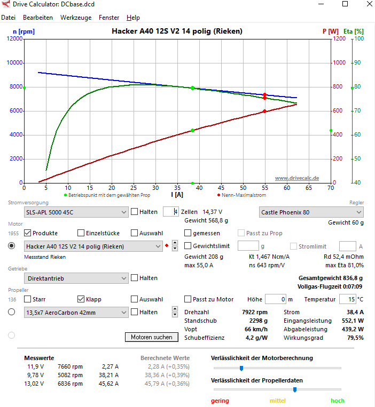Open the Direktantrieb gearbox dropdown
This screenshot has width=375, height=407.
pos(75,278)
